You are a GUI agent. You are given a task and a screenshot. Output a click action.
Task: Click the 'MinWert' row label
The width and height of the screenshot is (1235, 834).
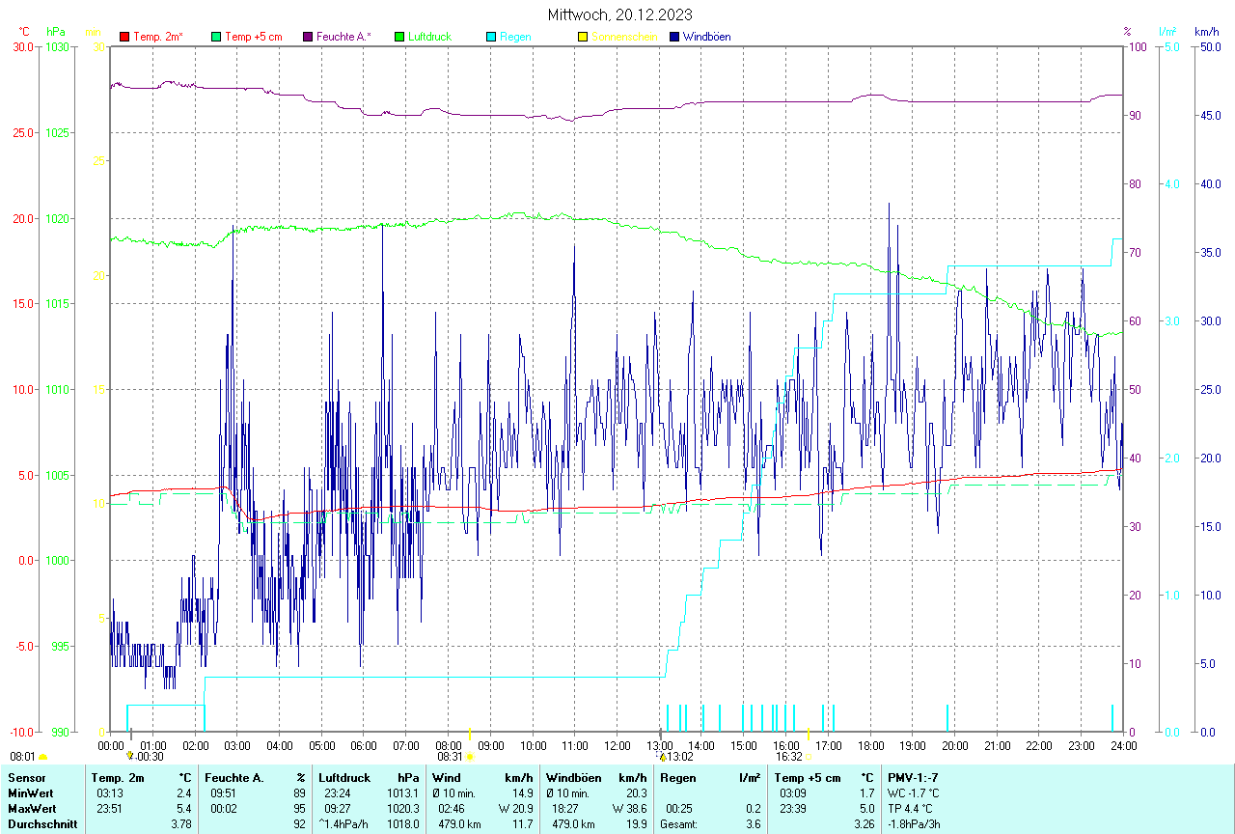click(29, 792)
